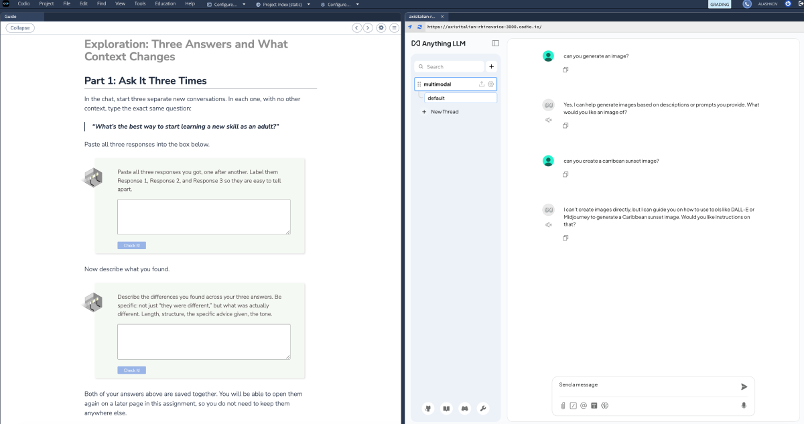
Task: Open the guide table of contents
Action: [x=394, y=27]
